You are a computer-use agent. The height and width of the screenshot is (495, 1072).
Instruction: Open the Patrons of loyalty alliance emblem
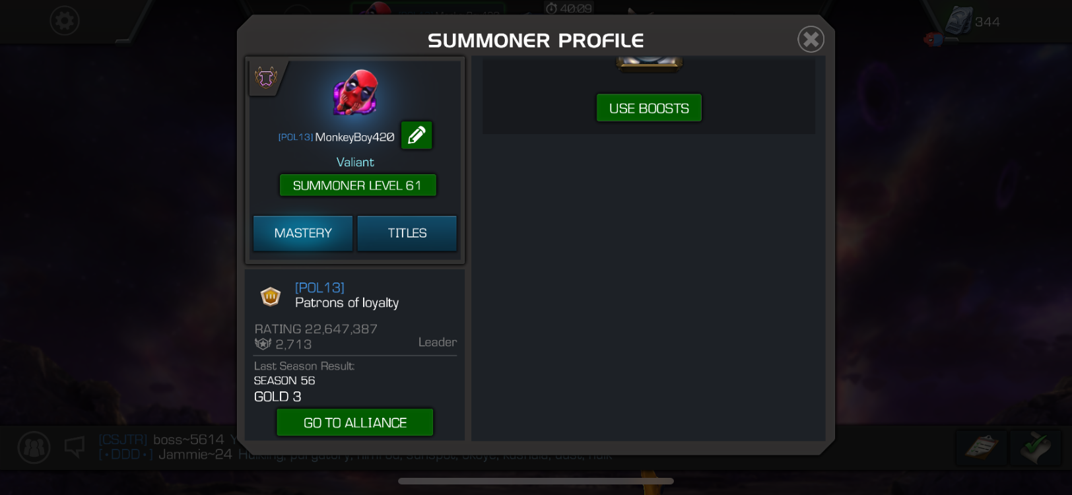[x=271, y=296]
